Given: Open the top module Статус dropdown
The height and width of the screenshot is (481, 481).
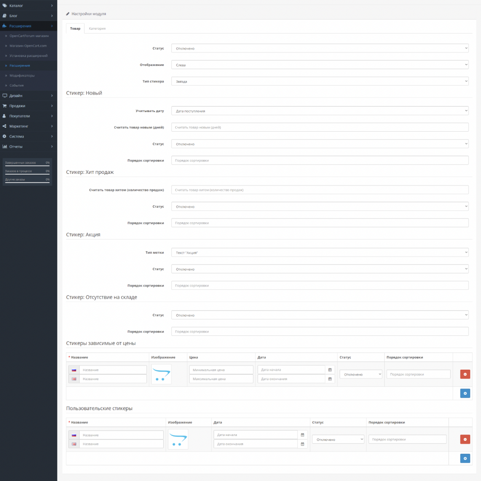Looking at the screenshot, I should (320, 48).
